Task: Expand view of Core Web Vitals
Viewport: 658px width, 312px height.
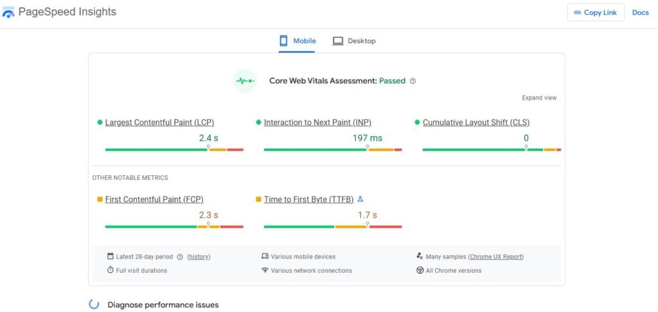Action: point(539,98)
